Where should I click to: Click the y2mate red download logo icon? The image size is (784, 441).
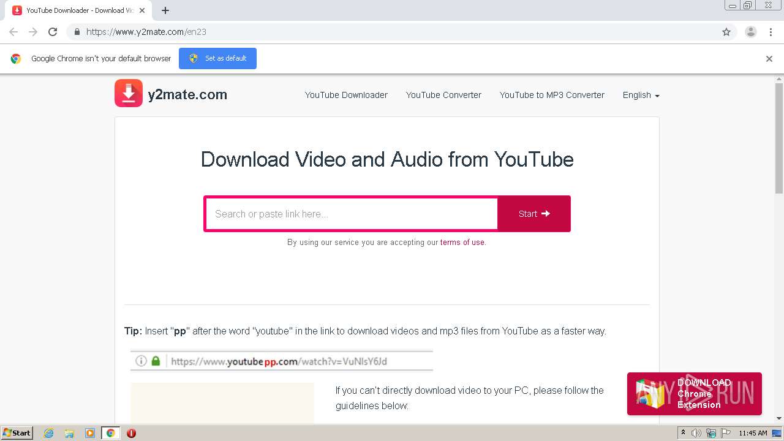[x=129, y=93]
